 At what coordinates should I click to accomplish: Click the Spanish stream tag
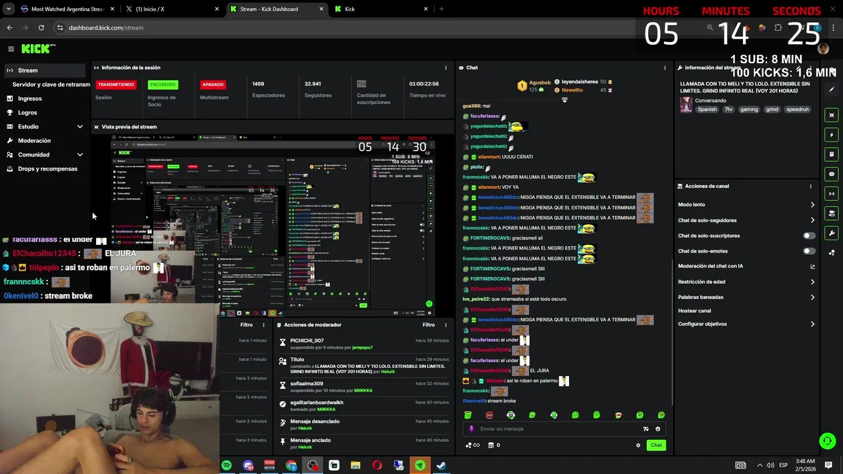707,109
